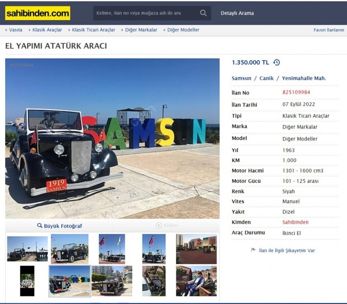Click the search magnifier icon
347x304 pixels.
tap(203, 13)
